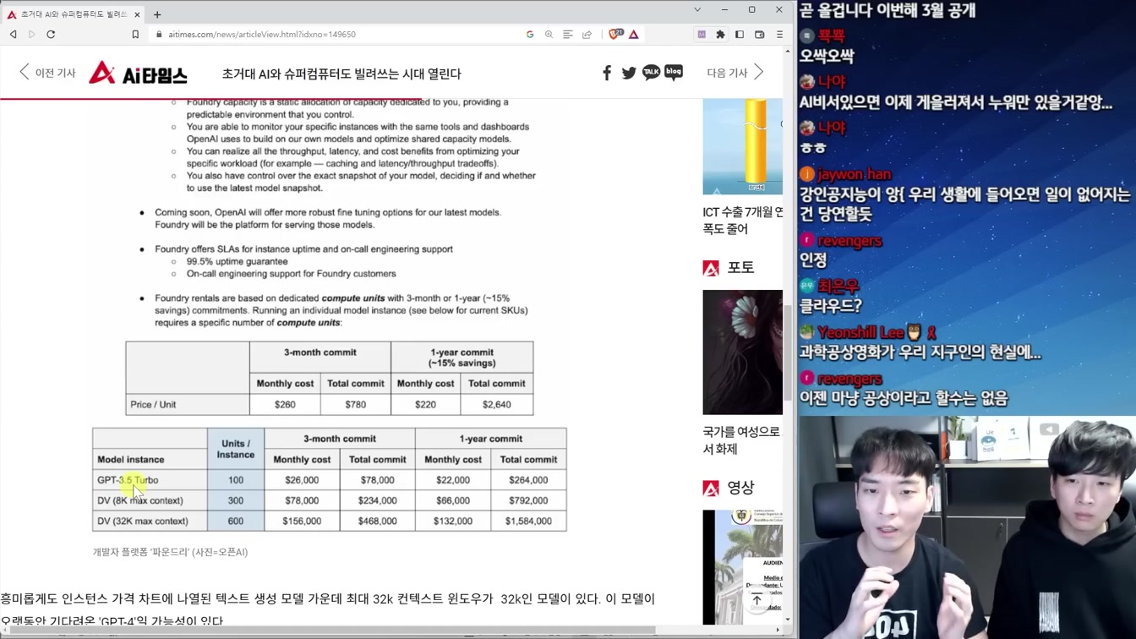Open the 국가를 여성으로 article link
1136x639 pixels.
point(743,440)
